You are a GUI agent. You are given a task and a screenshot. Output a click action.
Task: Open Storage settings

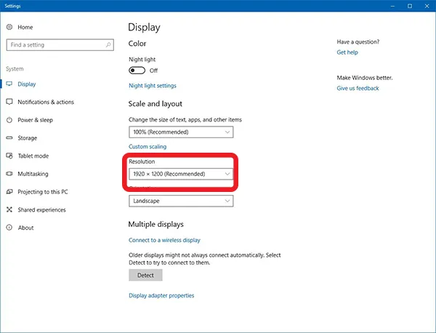click(28, 138)
